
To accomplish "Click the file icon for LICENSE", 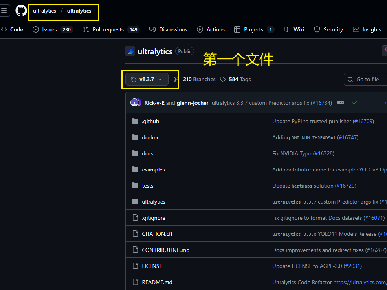I will [135, 266].
